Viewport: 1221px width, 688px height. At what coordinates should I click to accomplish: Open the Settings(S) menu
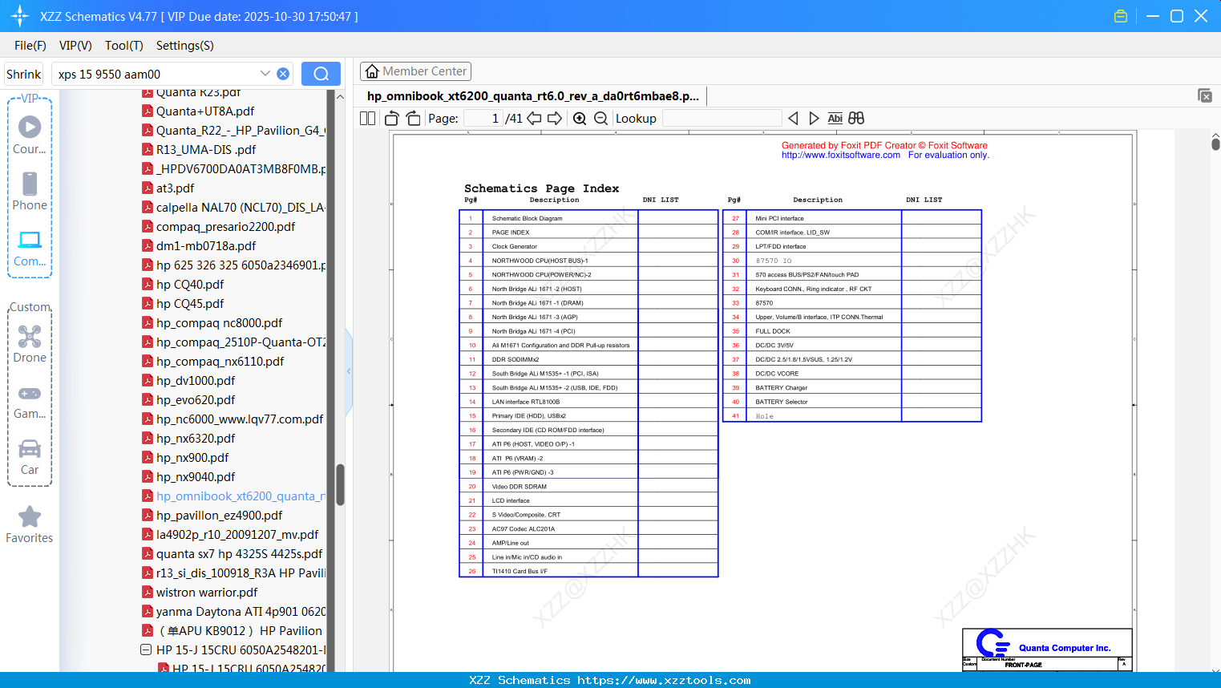point(185,46)
